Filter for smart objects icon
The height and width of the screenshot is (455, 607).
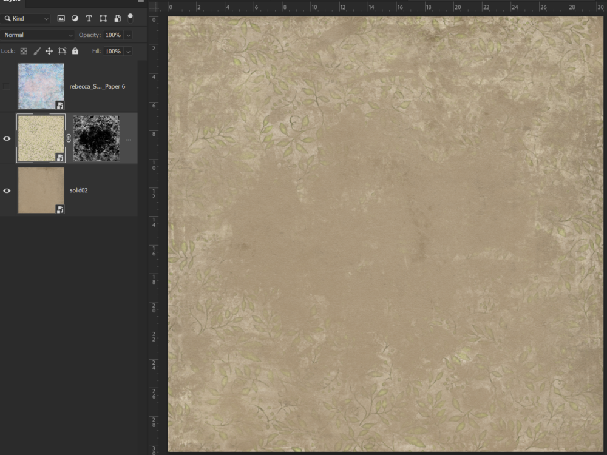click(x=117, y=18)
